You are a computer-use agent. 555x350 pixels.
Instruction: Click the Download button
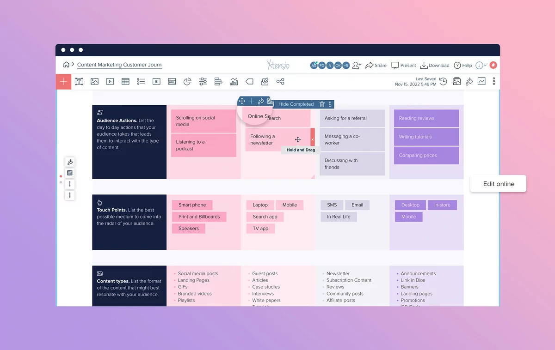coord(434,65)
